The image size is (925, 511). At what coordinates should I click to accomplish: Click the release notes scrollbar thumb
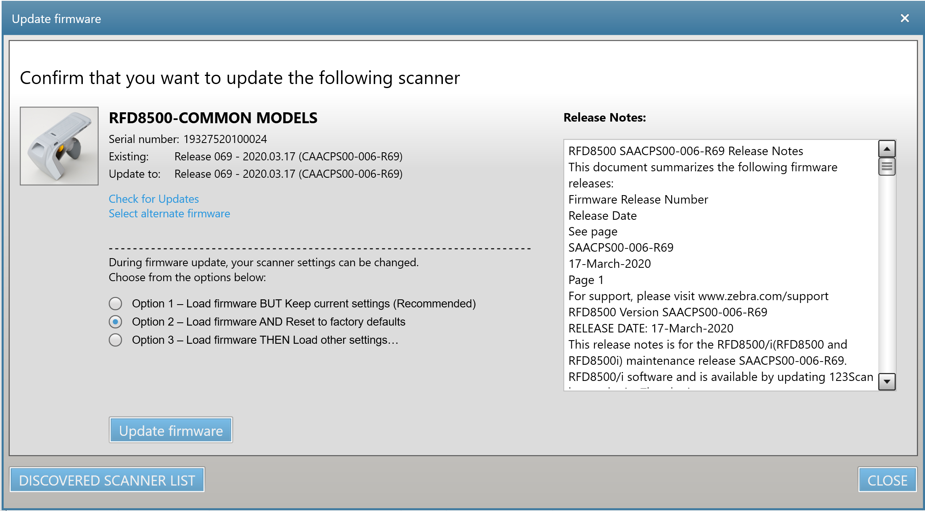coord(887,166)
